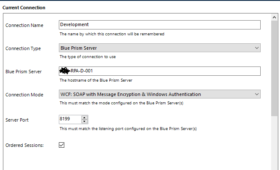280x170 pixels.
Task: Increase Server Port with the up arrow
Action: click(x=85, y=117)
